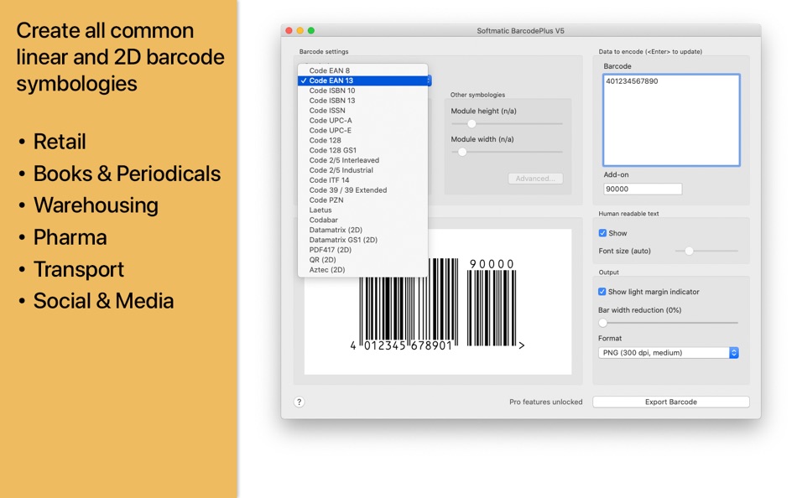This screenshot has height=498, width=797.
Task: Click the barcode preview image
Action: pos(438,302)
